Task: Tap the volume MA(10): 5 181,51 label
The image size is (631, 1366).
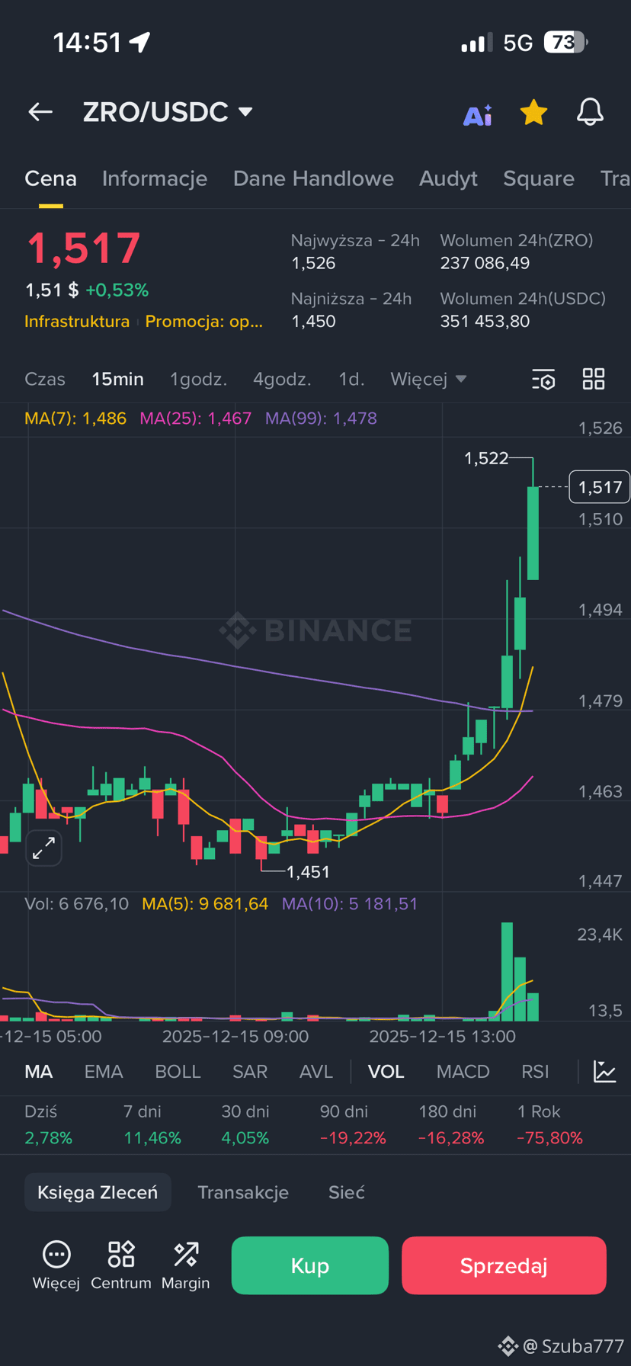Action: pos(350,903)
